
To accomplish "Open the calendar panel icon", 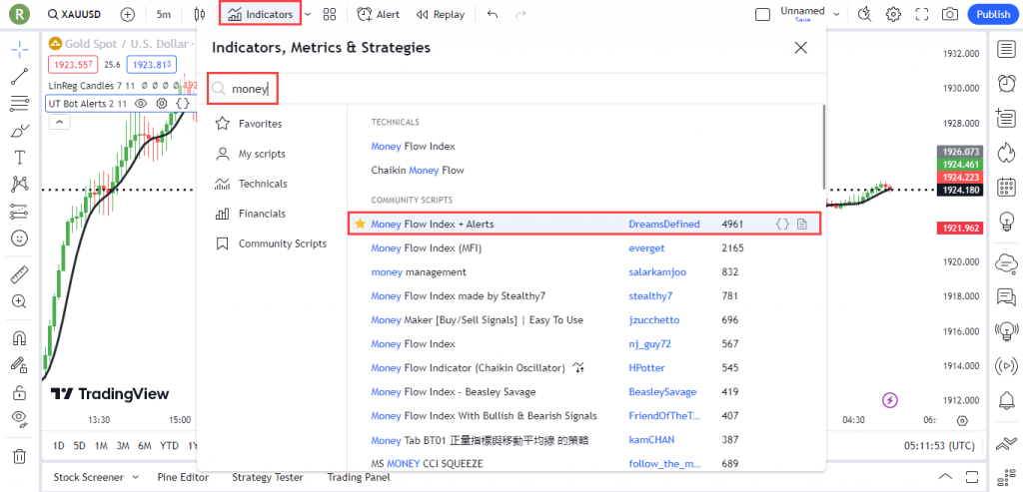I will [1006, 187].
